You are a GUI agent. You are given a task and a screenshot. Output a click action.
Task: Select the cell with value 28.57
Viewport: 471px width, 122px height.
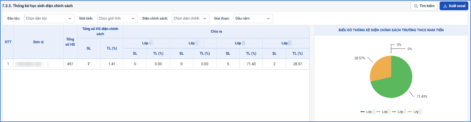(298, 64)
